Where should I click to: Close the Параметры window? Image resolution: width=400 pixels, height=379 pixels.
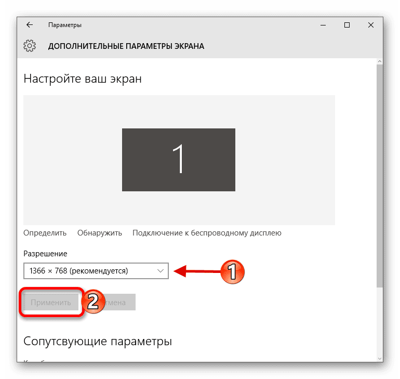pos(371,25)
